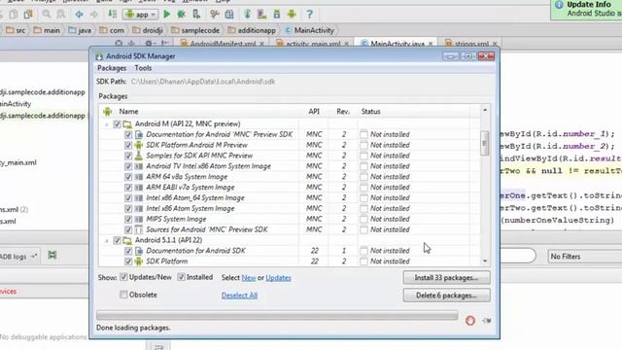Click the project panel gear settings icon
The width and height of the screenshot is (622, 350).
pos(149,43)
